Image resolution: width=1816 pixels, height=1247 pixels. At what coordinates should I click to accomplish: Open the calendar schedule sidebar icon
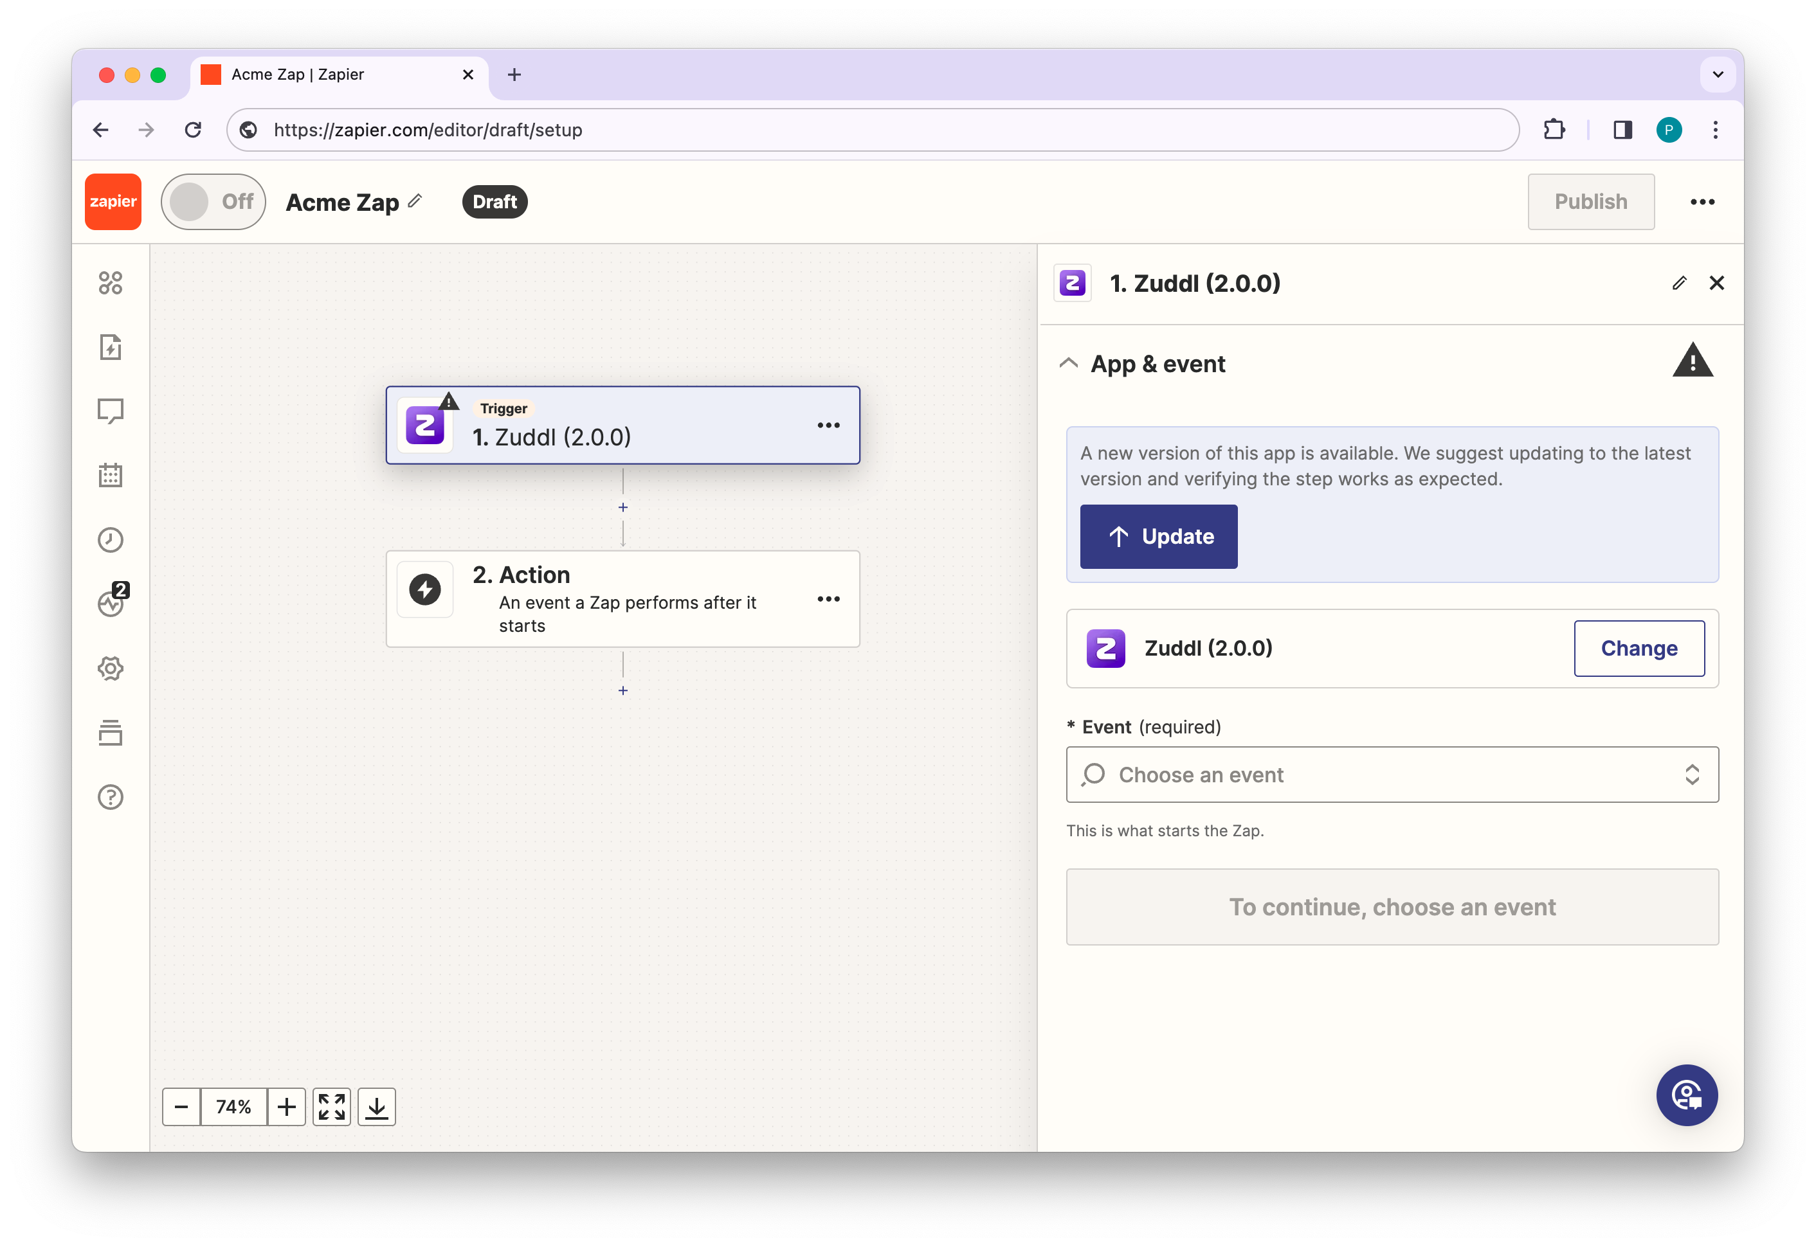tap(110, 475)
